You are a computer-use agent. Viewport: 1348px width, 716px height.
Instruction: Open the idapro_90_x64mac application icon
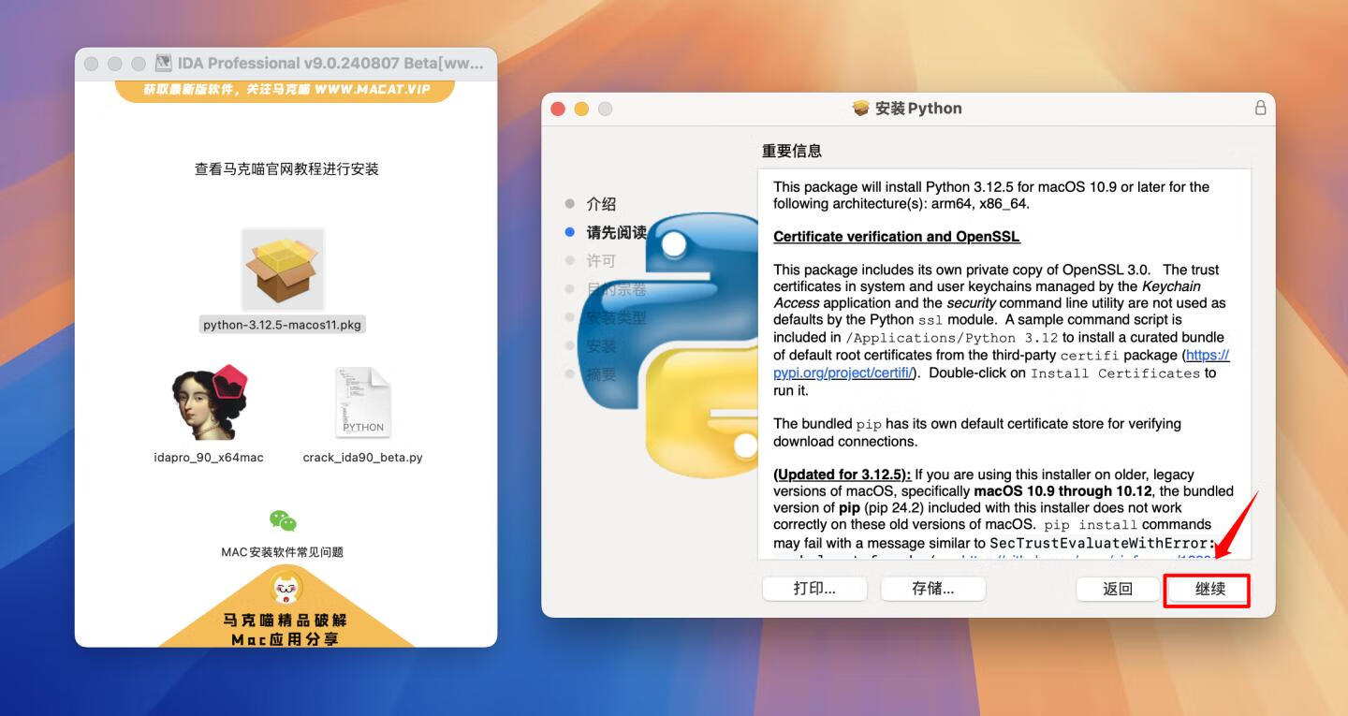[209, 403]
